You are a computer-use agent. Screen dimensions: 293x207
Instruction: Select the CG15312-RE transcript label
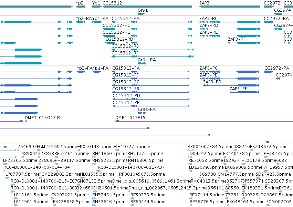pyautogui.click(x=116, y=32)
